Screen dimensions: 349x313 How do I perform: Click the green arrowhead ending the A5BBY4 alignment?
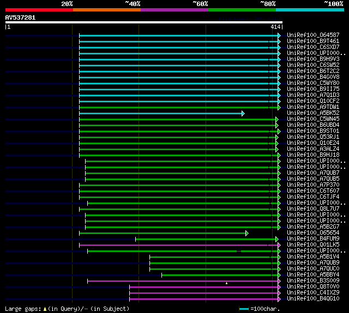[x=279, y=275]
